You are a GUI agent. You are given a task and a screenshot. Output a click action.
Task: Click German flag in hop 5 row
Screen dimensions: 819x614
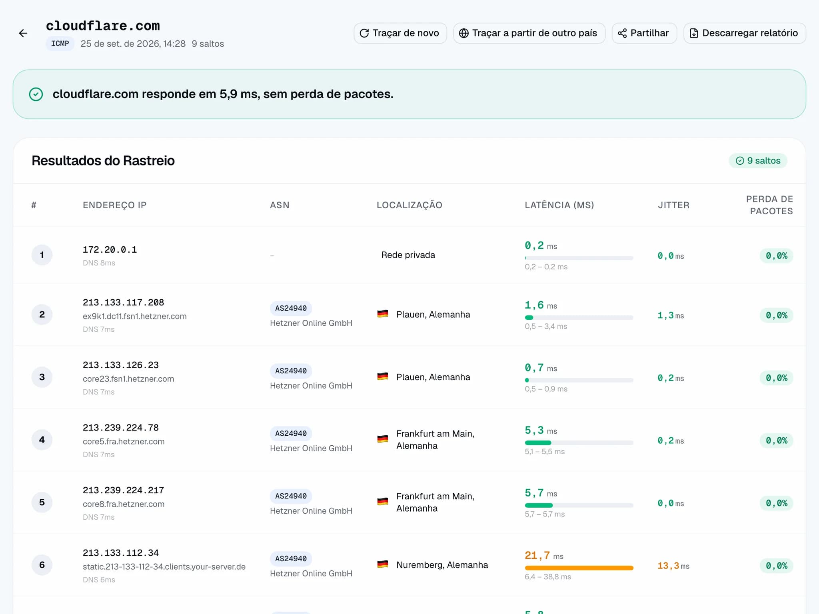pos(383,502)
